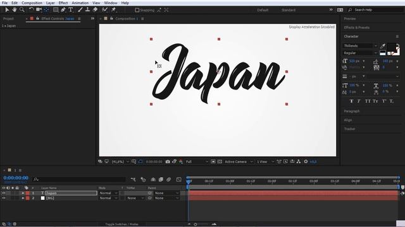Screen dimensions: 405x227
Task: Select the Clone Stamp tool
Action: tap(87, 10)
